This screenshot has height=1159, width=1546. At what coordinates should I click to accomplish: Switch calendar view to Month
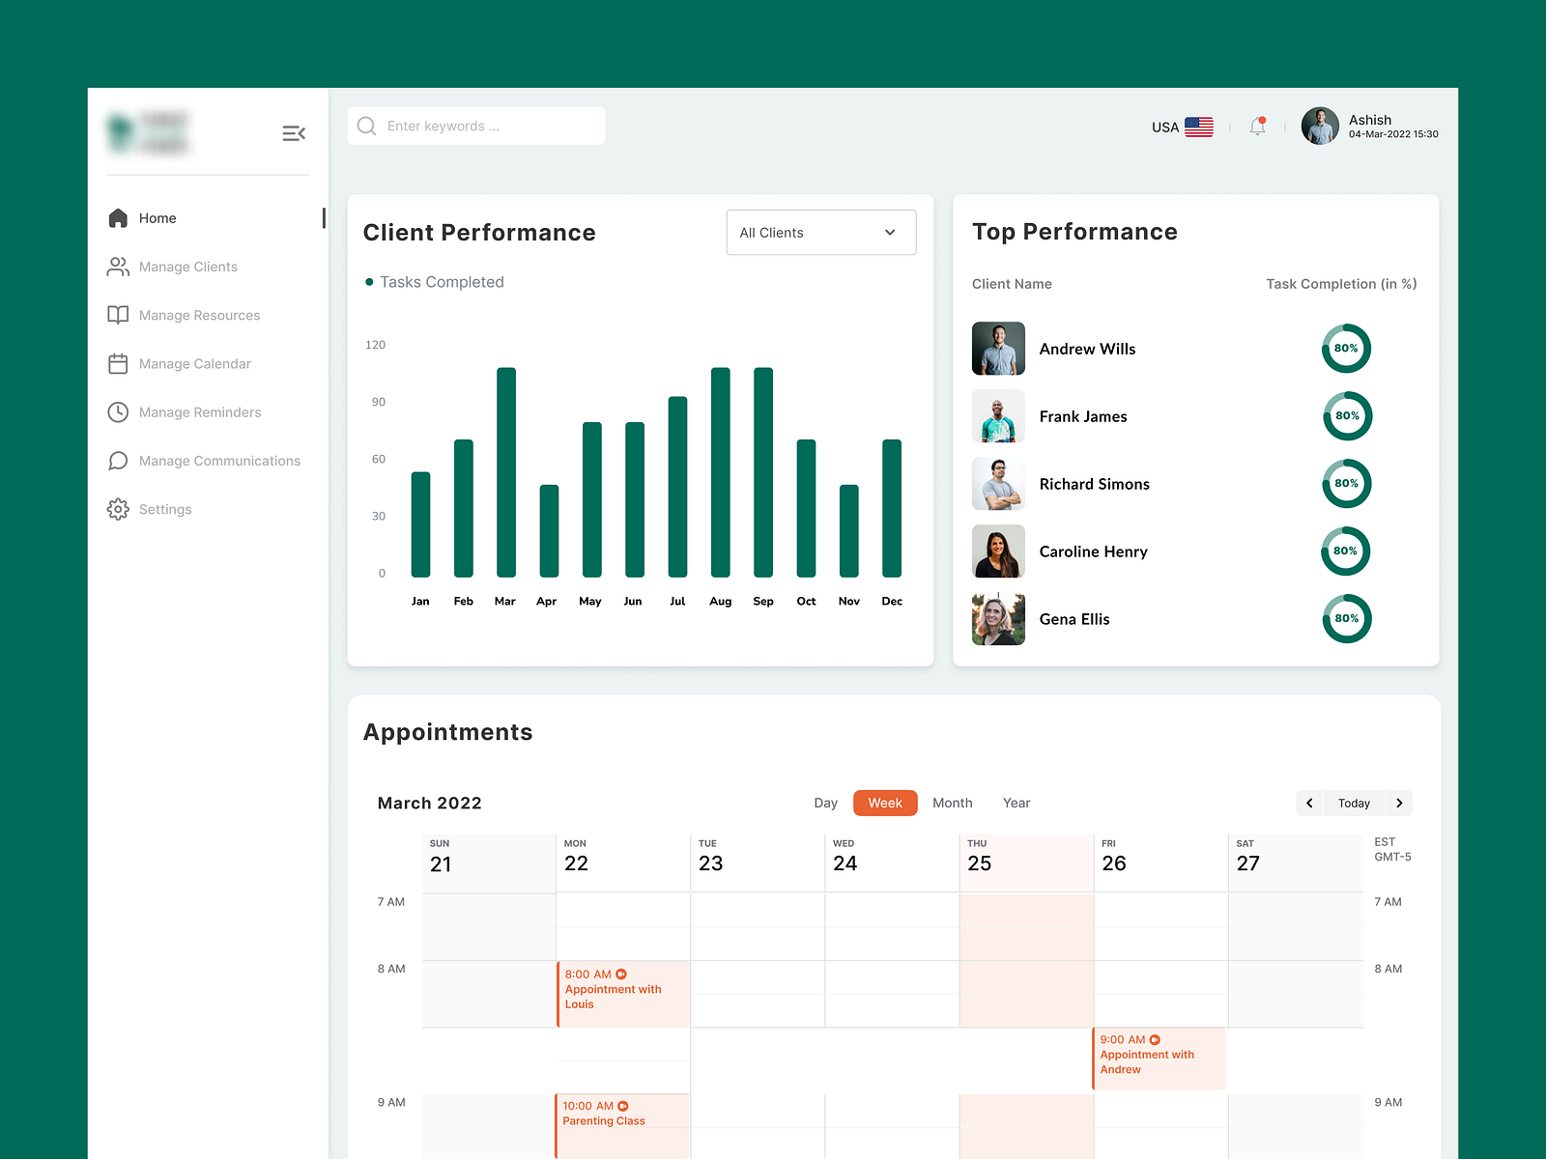click(953, 803)
